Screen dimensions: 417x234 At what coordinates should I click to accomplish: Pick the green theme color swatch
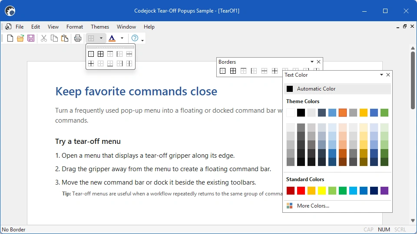coord(384,113)
